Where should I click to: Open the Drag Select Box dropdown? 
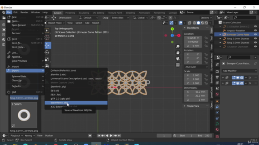pyautogui.click(x=120, y=18)
